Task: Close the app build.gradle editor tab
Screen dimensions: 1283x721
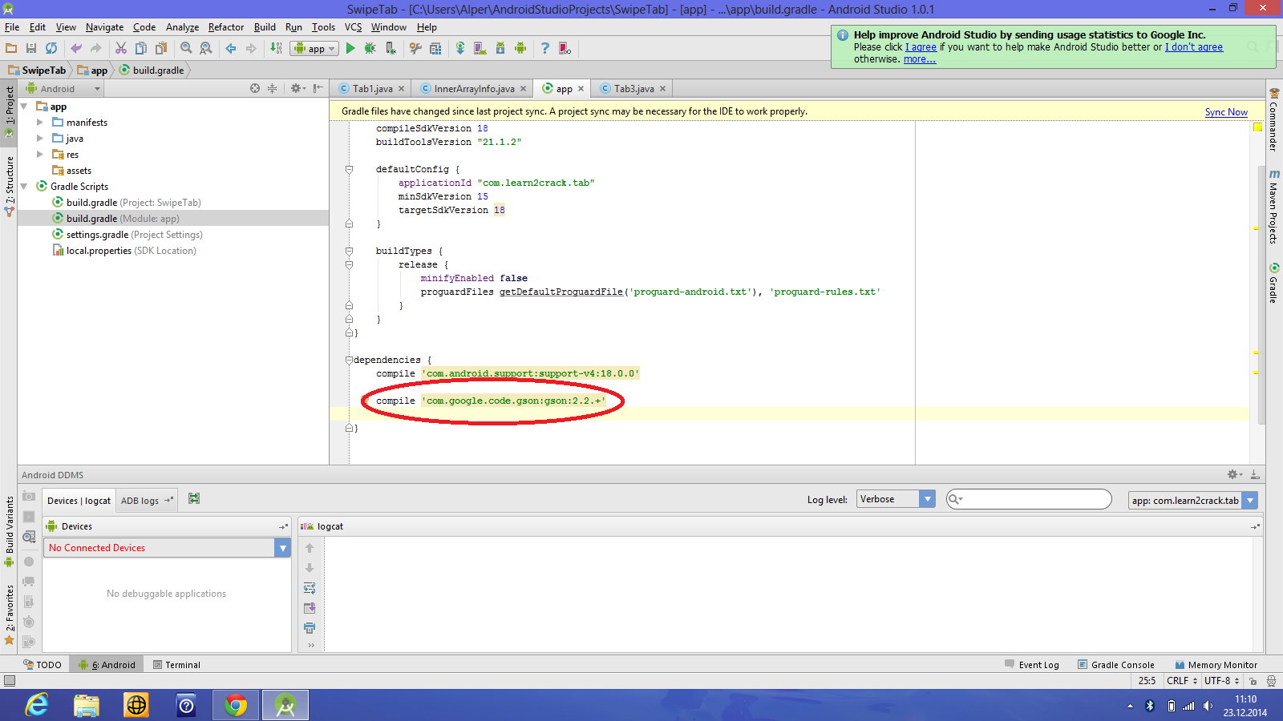Action: click(x=581, y=89)
